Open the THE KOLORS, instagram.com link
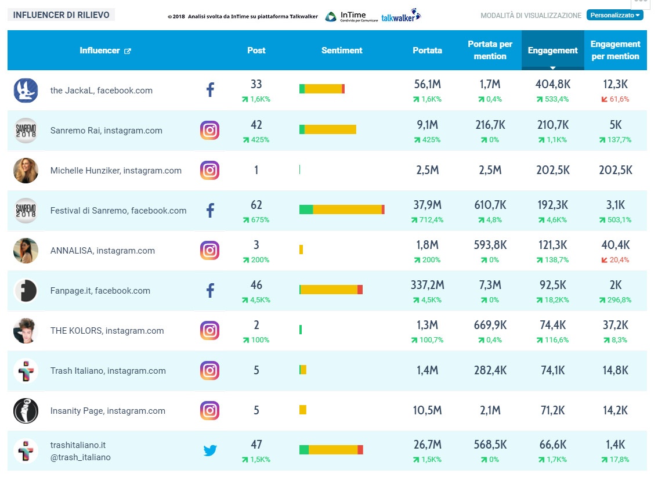The image size is (658, 484). (107, 331)
